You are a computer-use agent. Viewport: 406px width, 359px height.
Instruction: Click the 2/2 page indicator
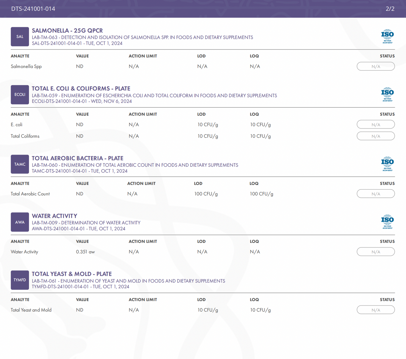390,9
